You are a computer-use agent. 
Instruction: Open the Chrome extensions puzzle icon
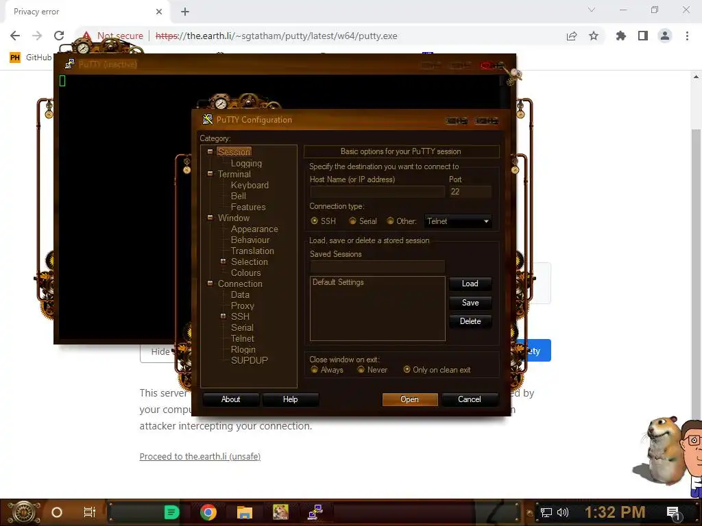tap(621, 36)
